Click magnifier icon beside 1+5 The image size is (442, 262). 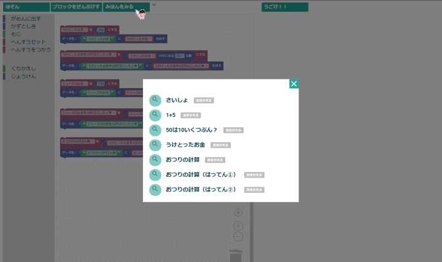click(155, 114)
